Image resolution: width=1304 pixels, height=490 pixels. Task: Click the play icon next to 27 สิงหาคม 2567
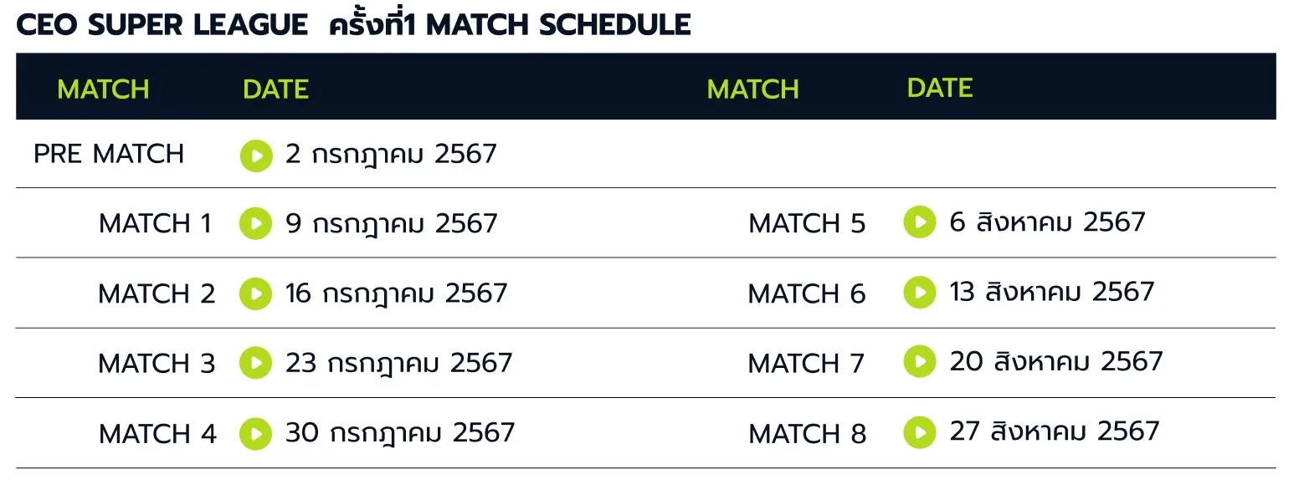(920, 431)
